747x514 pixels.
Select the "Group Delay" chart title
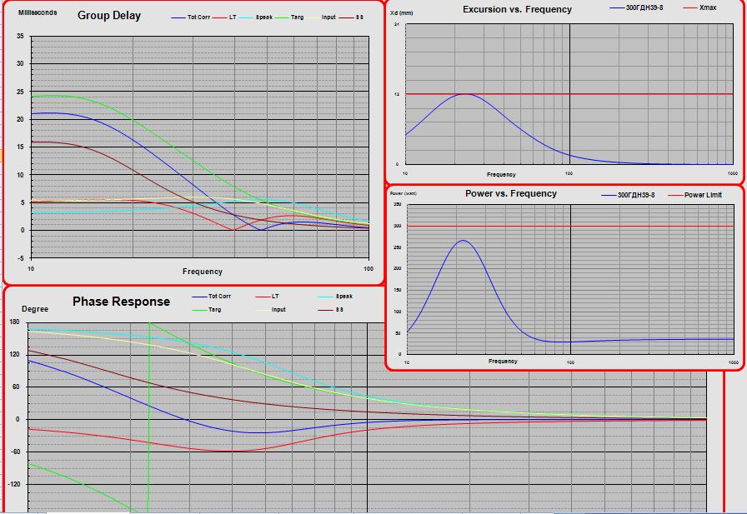click(x=109, y=16)
